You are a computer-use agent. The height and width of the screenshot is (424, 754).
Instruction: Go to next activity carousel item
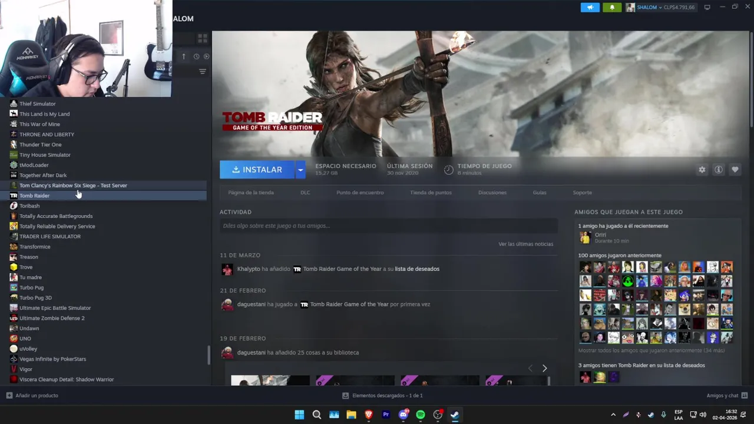[544, 368]
